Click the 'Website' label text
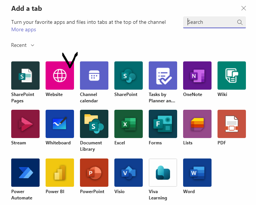Screen dimensions: 256x205 pos(54,95)
